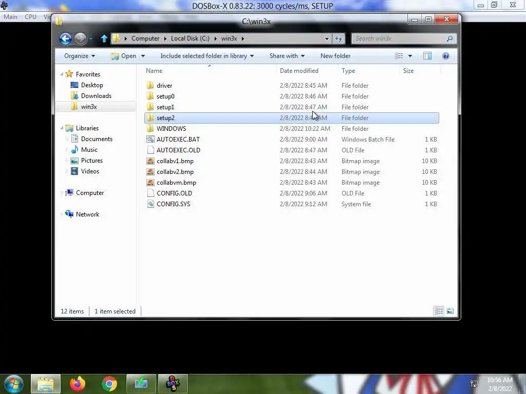Image resolution: width=526 pixels, height=394 pixels.
Task: Open the Windows Start orb
Action: [14, 384]
